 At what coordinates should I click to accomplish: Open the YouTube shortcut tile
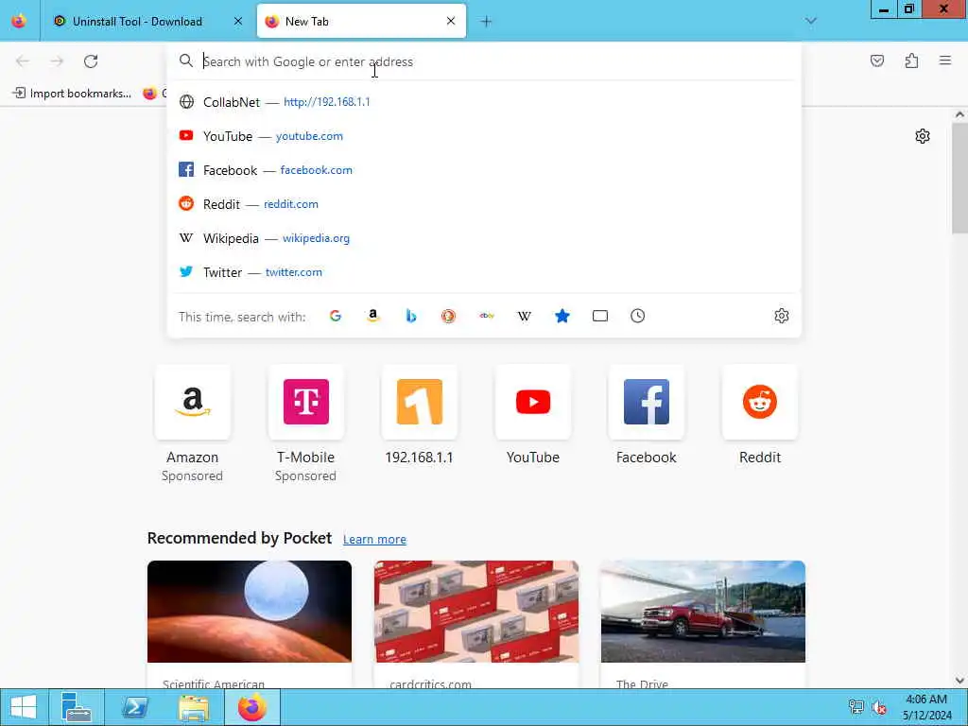533,402
